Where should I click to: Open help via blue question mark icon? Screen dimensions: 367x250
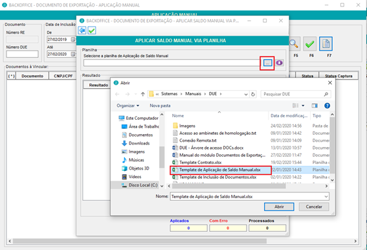click(327, 106)
